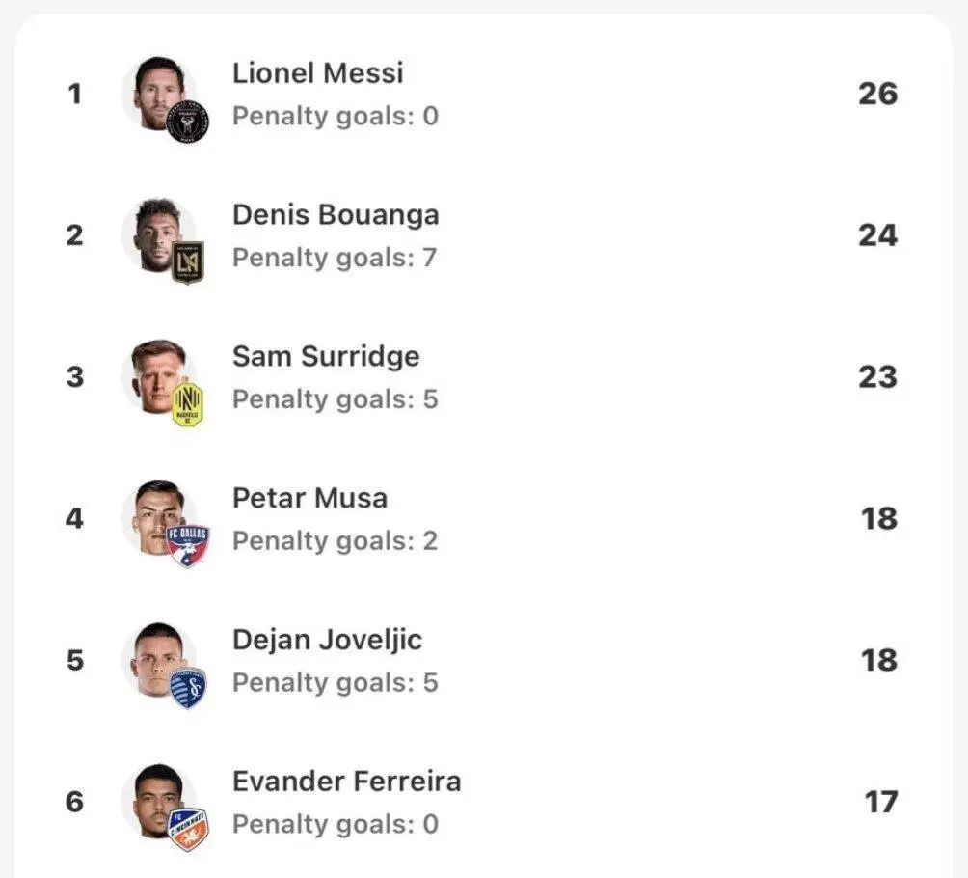Open the FC Dallas club badge
The height and width of the screenshot is (878, 968).
(187, 545)
